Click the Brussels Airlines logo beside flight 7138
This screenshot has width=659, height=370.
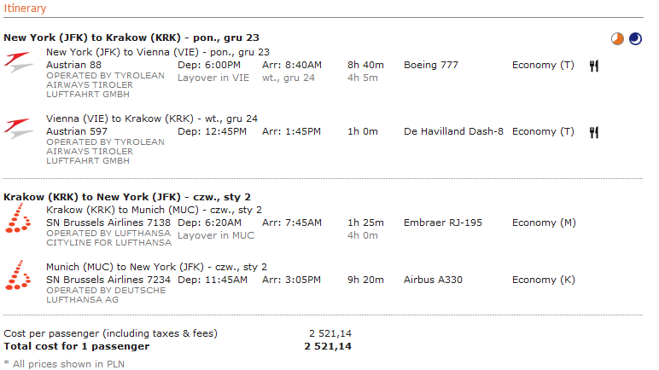[x=18, y=218]
